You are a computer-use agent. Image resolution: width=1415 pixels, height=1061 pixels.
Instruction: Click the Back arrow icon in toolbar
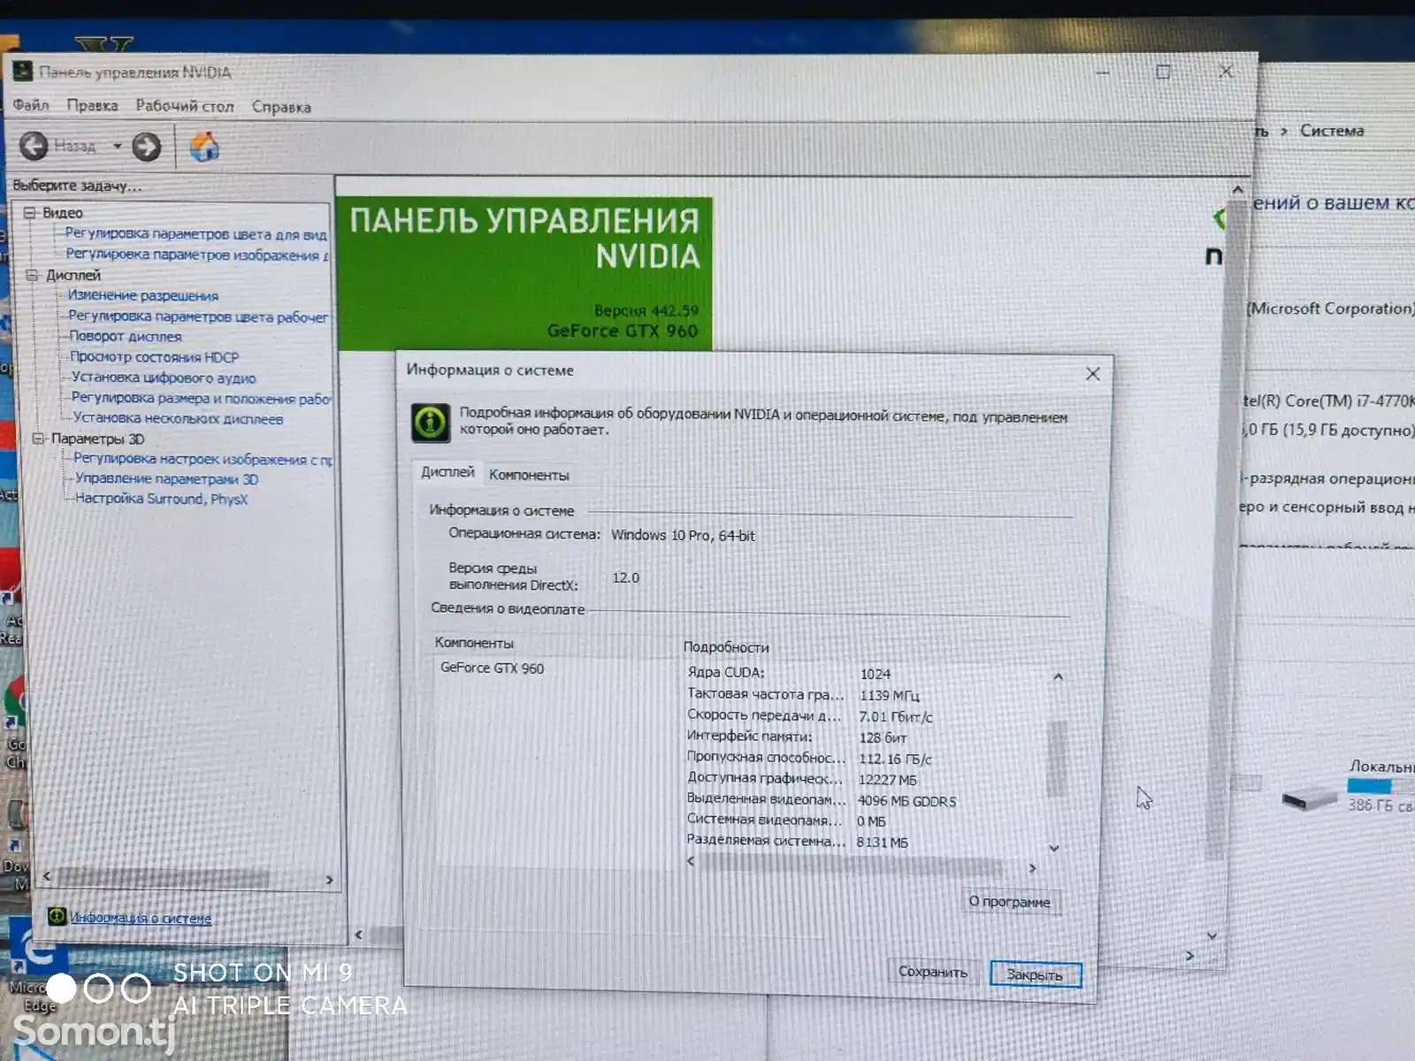coord(34,145)
